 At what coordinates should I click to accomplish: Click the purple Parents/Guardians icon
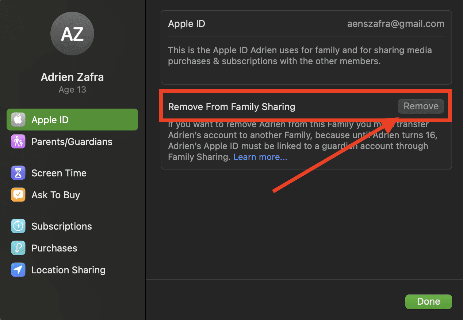click(x=18, y=141)
